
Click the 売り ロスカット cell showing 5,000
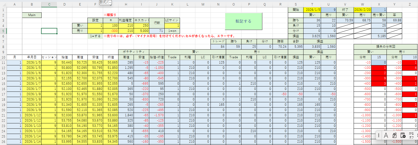(141, 31)
